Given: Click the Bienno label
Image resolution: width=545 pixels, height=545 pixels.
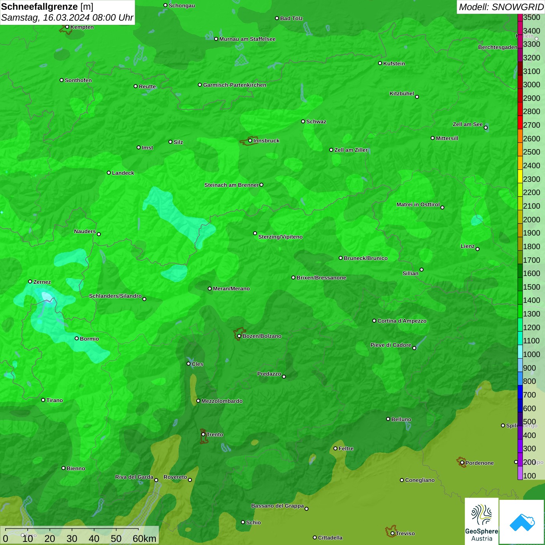Looking at the screenshot, I should 76,468.
